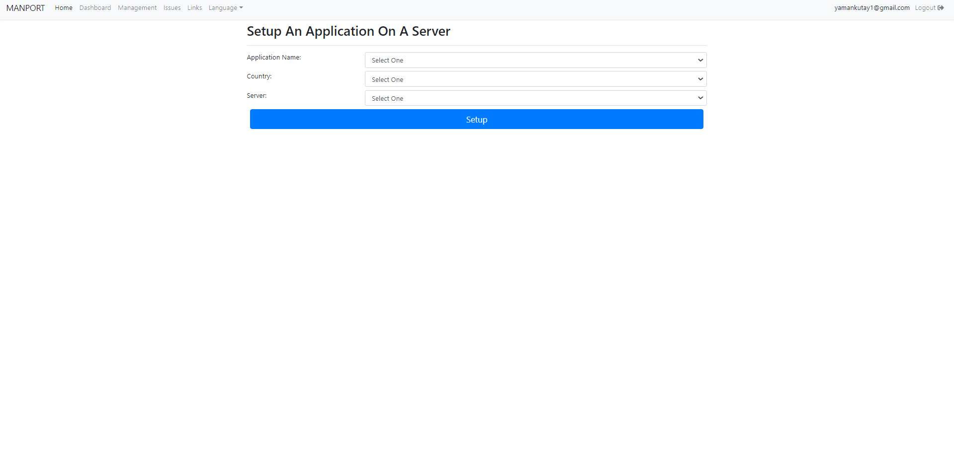Viewport: 954px width, 457px height.
Task: Navigate to the Dashboard page
Action: click(95, 7)
